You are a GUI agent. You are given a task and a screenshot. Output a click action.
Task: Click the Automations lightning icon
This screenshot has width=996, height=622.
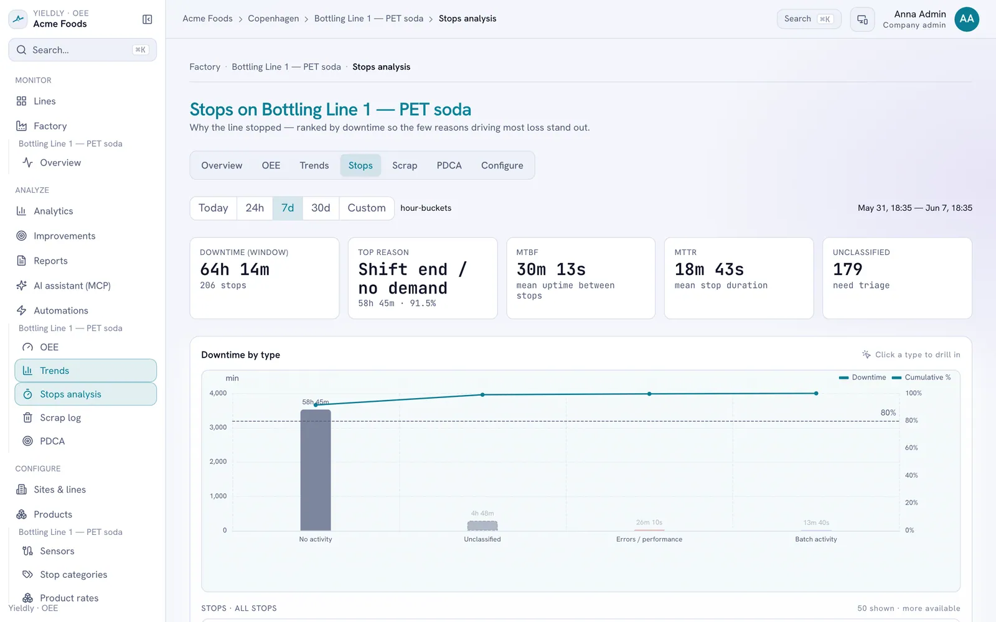click(x=22, y=310)
